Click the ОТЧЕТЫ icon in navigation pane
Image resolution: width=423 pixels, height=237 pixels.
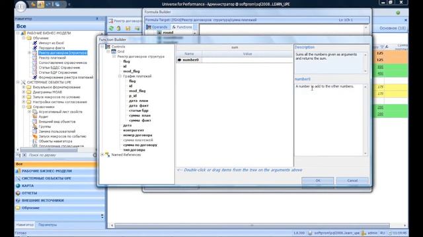coord(18,193)
